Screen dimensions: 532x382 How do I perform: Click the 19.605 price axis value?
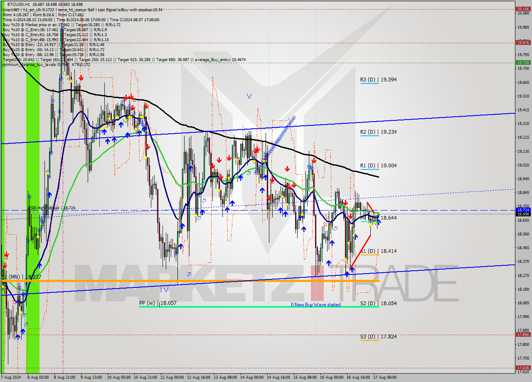pos(523,82)
